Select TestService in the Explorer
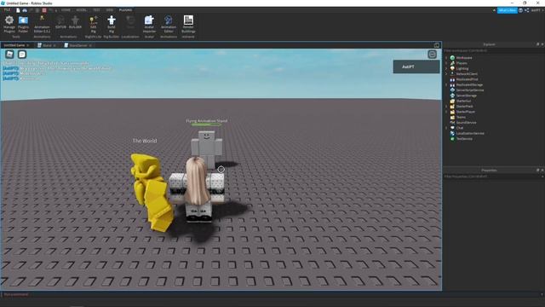The image size is (545, 307). tap(464, 138)
